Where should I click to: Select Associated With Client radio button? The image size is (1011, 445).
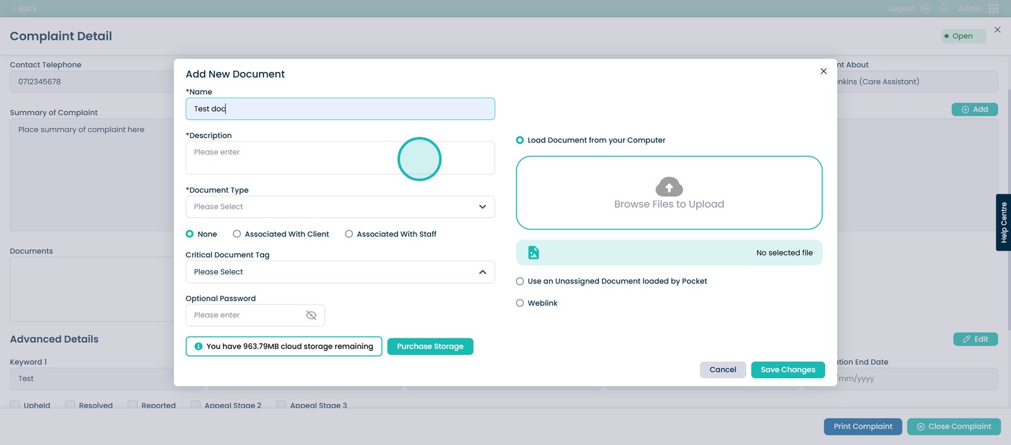(237, 234)
